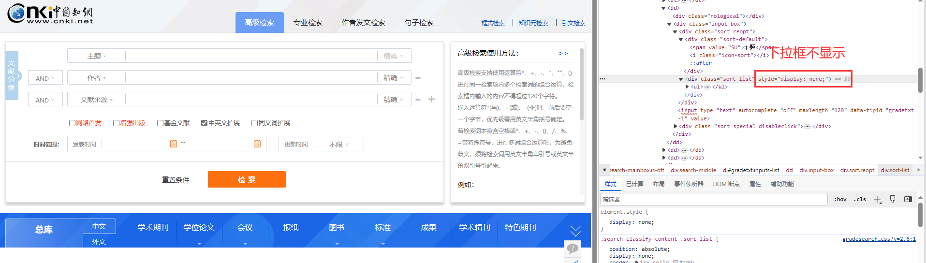This screenshot has height=263, width=926.
Task: Toggle the computed styles sidebar icon
Action: (x=908, y=199)
